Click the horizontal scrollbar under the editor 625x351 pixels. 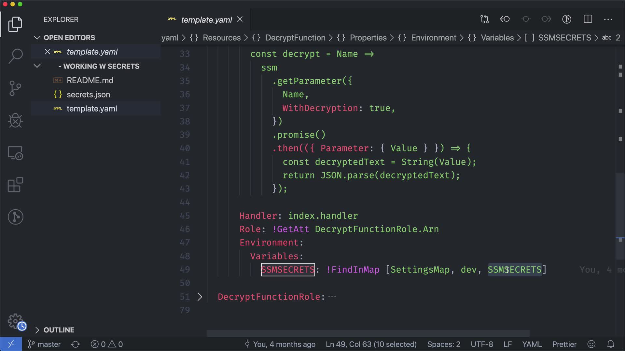pyautogui.click(x=368, y=333)
